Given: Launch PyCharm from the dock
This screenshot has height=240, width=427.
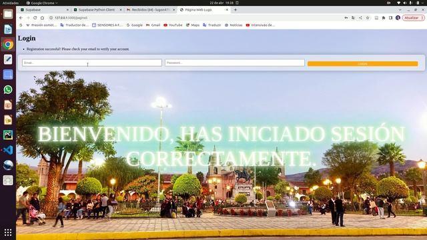Looking at the screenshot, I should (x=8, y=135).
